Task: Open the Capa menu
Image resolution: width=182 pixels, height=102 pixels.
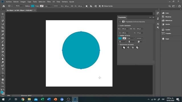Action: click(x=29, y=2)
